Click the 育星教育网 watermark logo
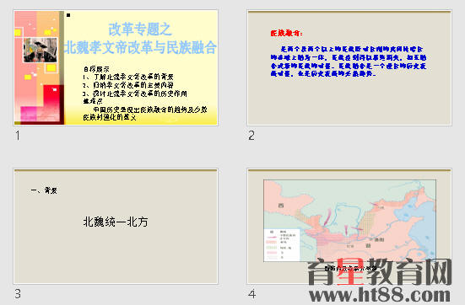Image resolution: width=465 pixels, height=305 pixels. (x=380, y=272)
